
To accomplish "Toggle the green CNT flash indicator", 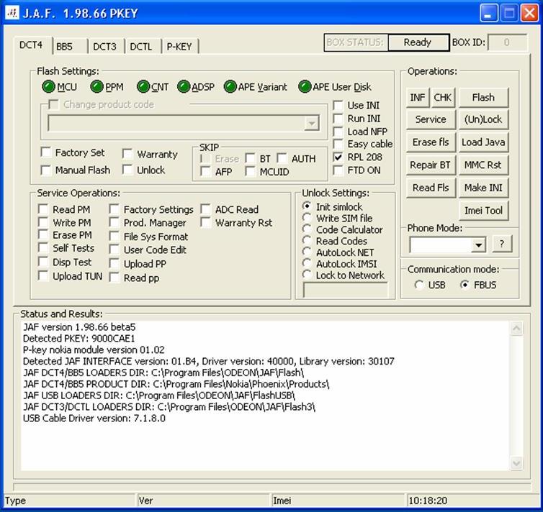I will point(143,87).
